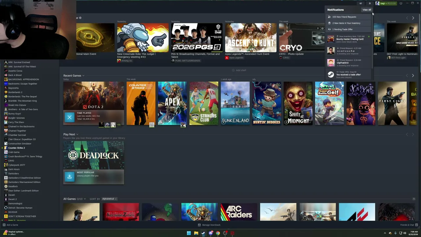This screenshot has height=237, width=421.
Task: Click the What's New settings gear
Action: pyautogui.click(x=80, y=18)
